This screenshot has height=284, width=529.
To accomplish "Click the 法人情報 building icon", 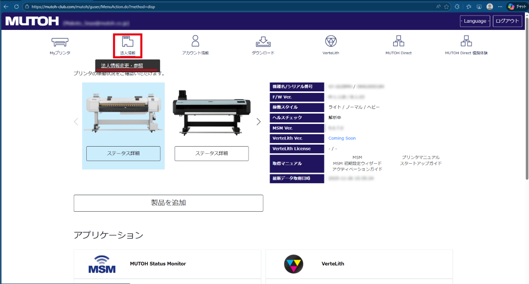I will click(128, 42).
